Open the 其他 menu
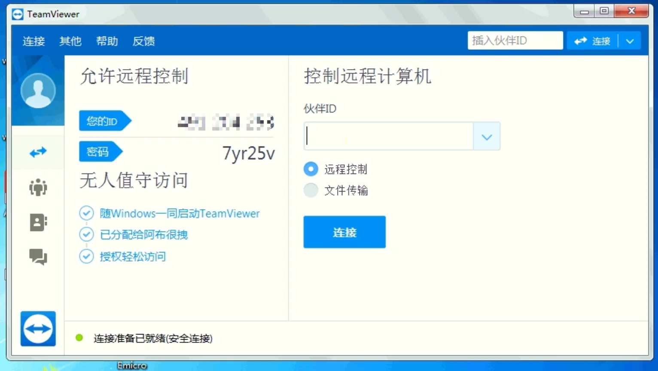Image resolution: width=658 pixels, height=371 pixels. [x=70, y=41]
